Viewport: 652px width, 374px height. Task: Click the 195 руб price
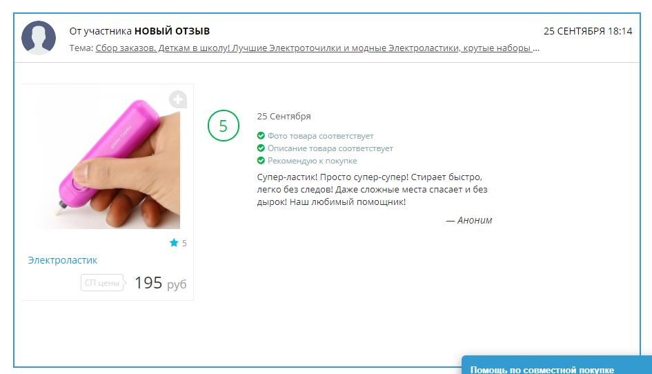click(161, 284)
